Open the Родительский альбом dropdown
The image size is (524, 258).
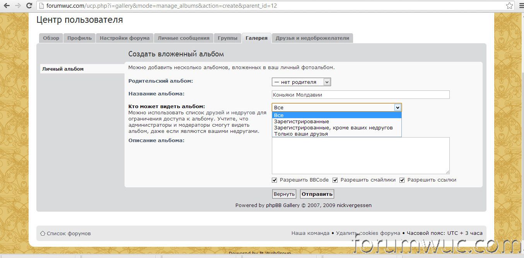(x=301, y=82)
